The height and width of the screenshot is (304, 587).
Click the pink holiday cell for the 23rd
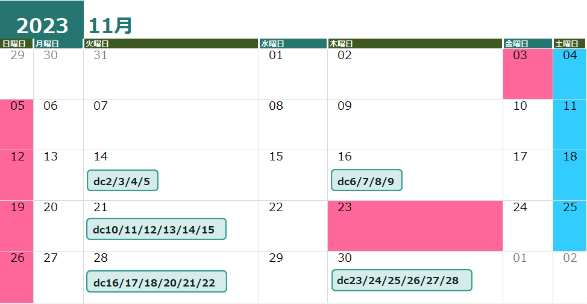[415, 226]
